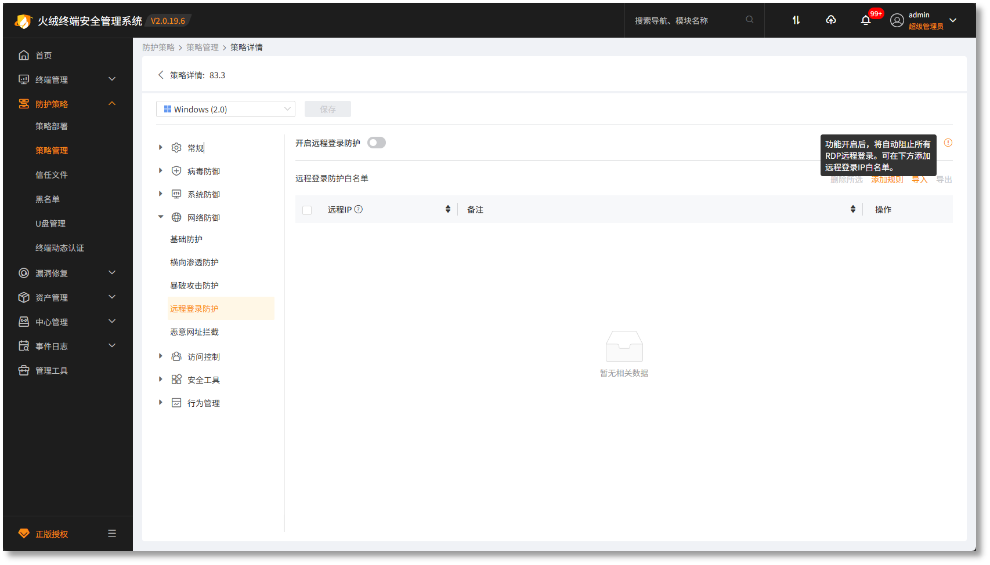Viewport: 990px width, 565px height.
Task: Click the 正版授权 badge icon
Action: point(24,533)
